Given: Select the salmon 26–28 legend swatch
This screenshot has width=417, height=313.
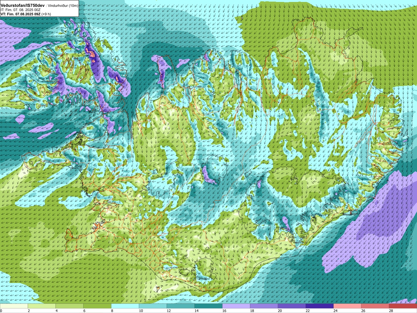Looking at the screenshot, I should click(x=375, y=306).
